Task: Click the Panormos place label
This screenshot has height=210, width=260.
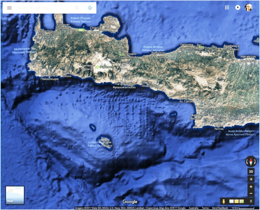Action: click(x=187, y=46)
